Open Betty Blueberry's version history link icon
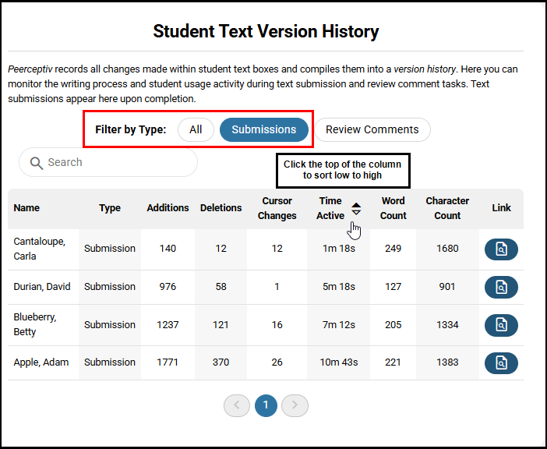This screenshot has width=547, height=449. click(x=501, y=325)
